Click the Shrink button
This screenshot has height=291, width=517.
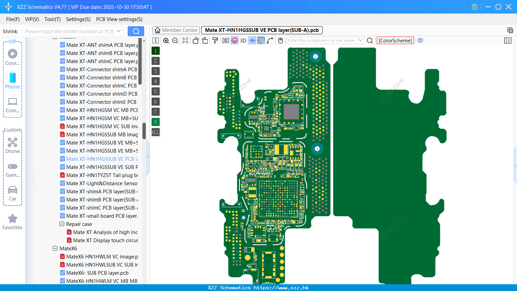pos(10,31)
